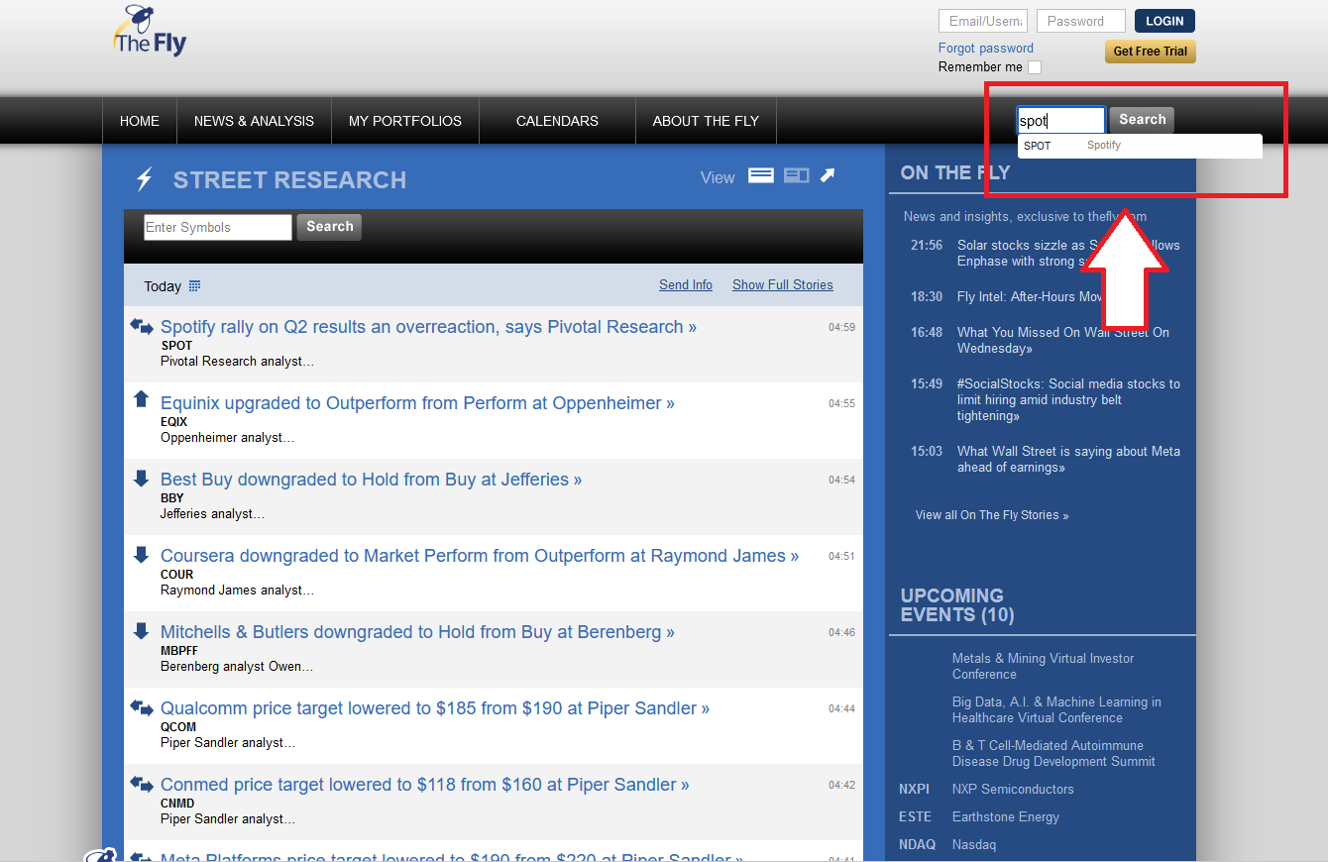Open Metals & Mining Virtual Investor Conference

[x=1043, y=666]
